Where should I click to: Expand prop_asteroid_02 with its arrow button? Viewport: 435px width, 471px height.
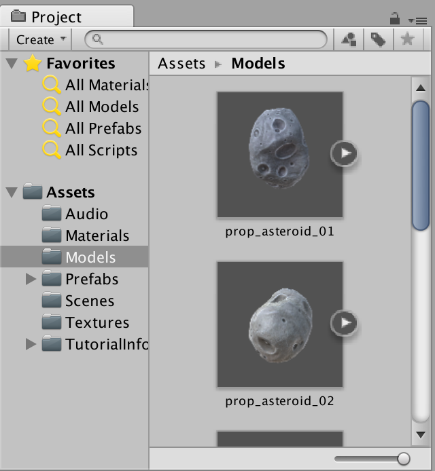[x=344, y=322]
